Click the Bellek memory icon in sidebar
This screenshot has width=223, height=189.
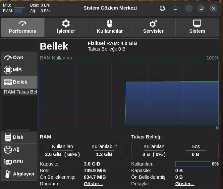click(8, 82)
